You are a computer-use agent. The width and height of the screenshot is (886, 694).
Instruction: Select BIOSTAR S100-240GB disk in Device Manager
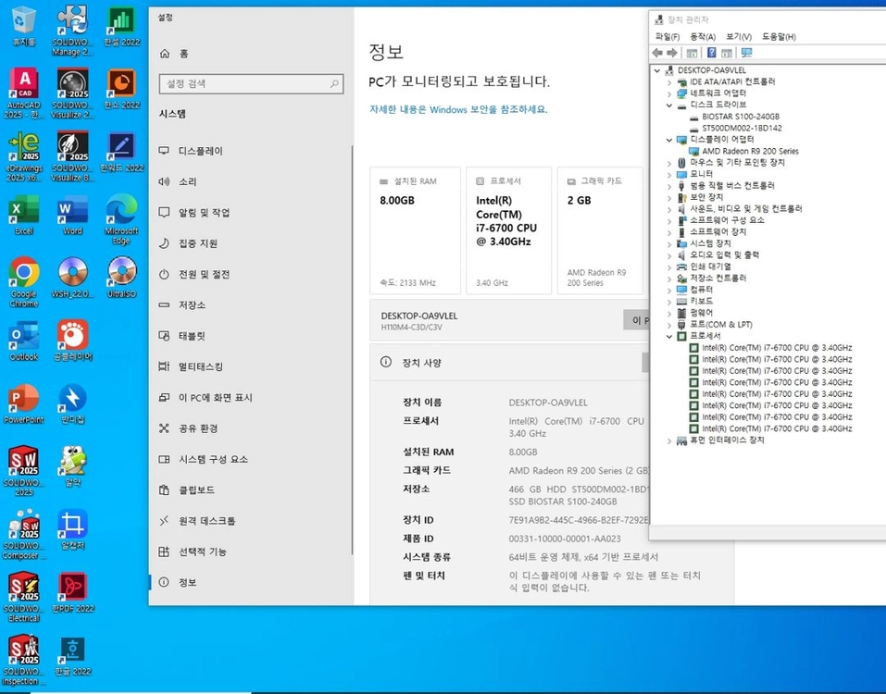pos(741,117)
